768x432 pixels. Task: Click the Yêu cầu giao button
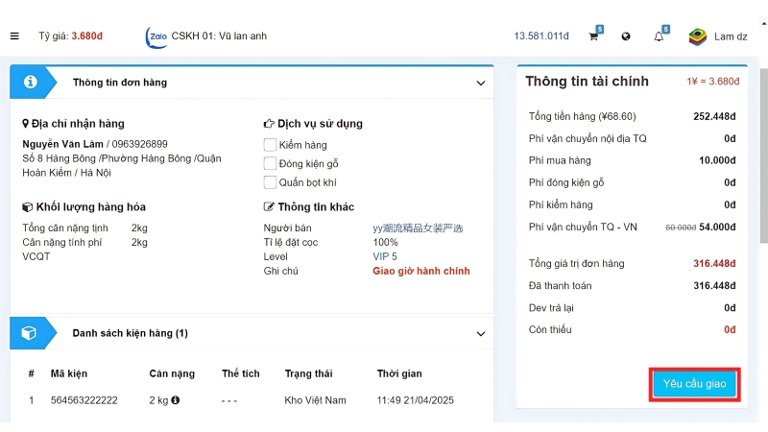(694, 384)
